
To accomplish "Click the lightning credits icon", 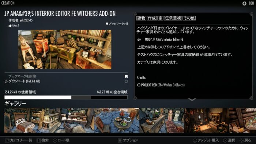I will click(x=244, y=3).
